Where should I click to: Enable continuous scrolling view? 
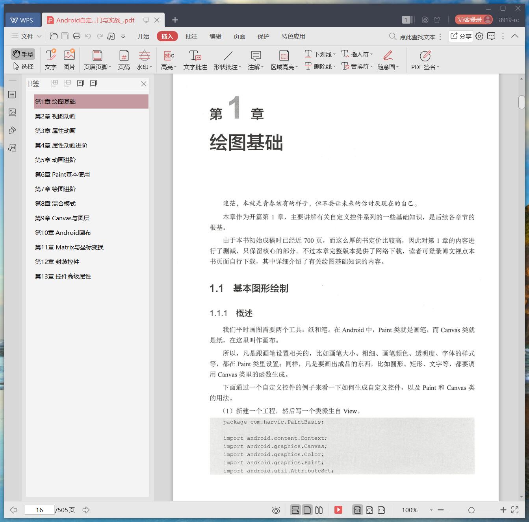(x=295, y=510)
